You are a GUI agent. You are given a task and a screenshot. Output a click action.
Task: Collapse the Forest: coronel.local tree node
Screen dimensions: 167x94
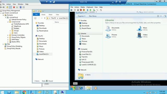[x=1, y=13]
